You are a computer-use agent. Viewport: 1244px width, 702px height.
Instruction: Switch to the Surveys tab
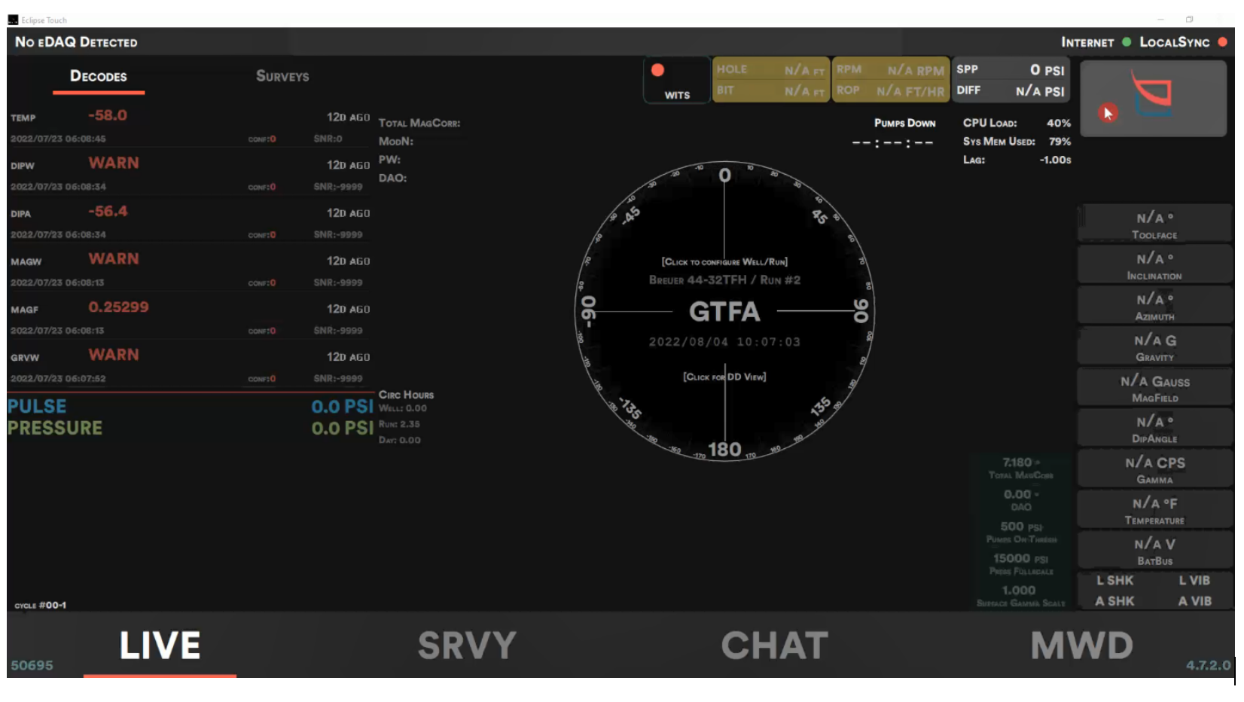[x=282, y=76]
